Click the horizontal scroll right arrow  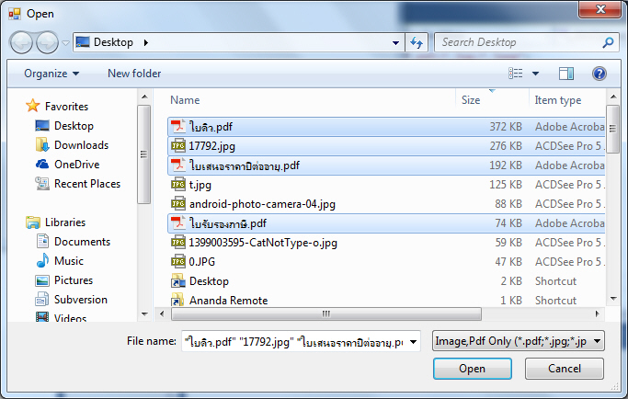point(597,314)
